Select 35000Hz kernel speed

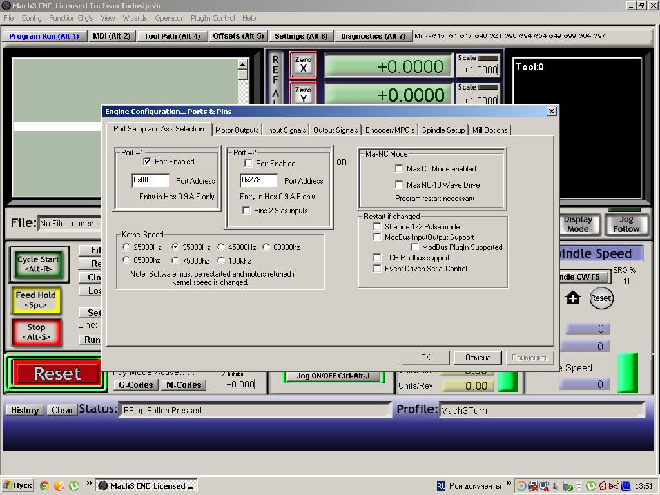click(x=175, y=247)
